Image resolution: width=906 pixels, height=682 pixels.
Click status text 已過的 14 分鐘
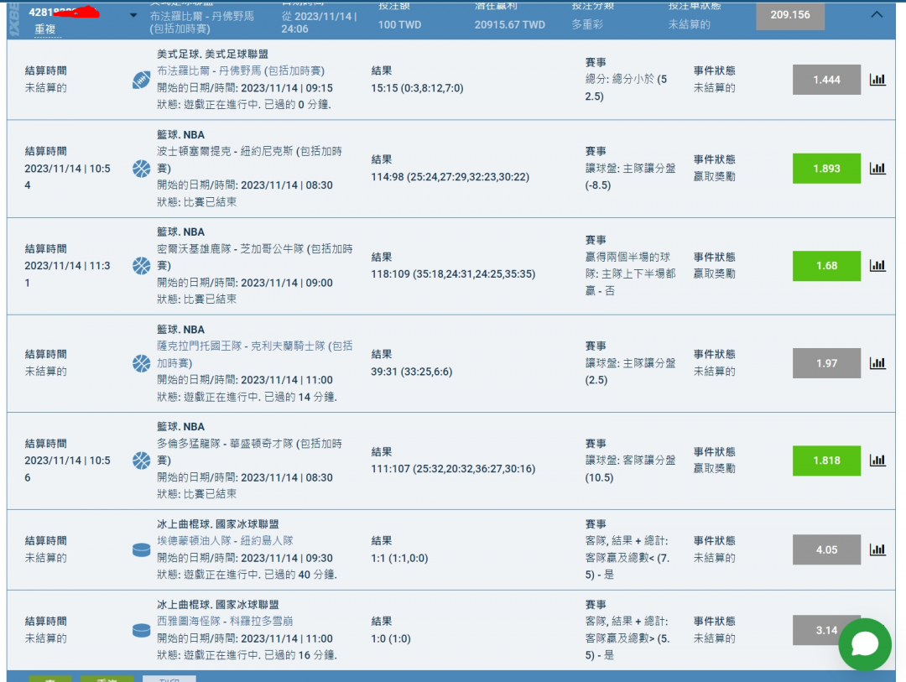pyautogui.click(x=299, y=397)
